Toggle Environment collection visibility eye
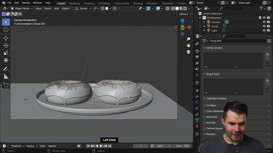The width and height of the screenshot is (273, 153). coord(264,18)
